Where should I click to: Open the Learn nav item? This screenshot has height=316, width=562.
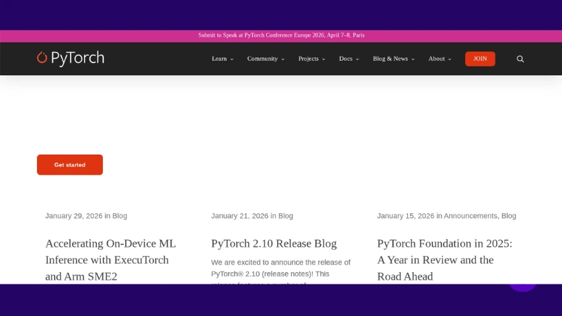[219, 58]
